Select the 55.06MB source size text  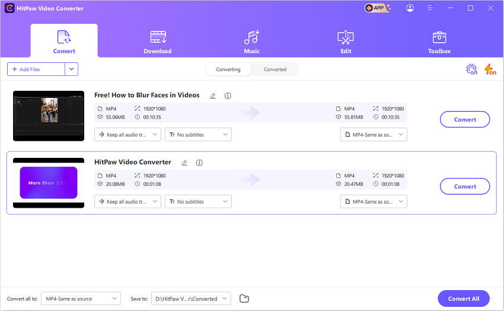[x=116, y=117]
